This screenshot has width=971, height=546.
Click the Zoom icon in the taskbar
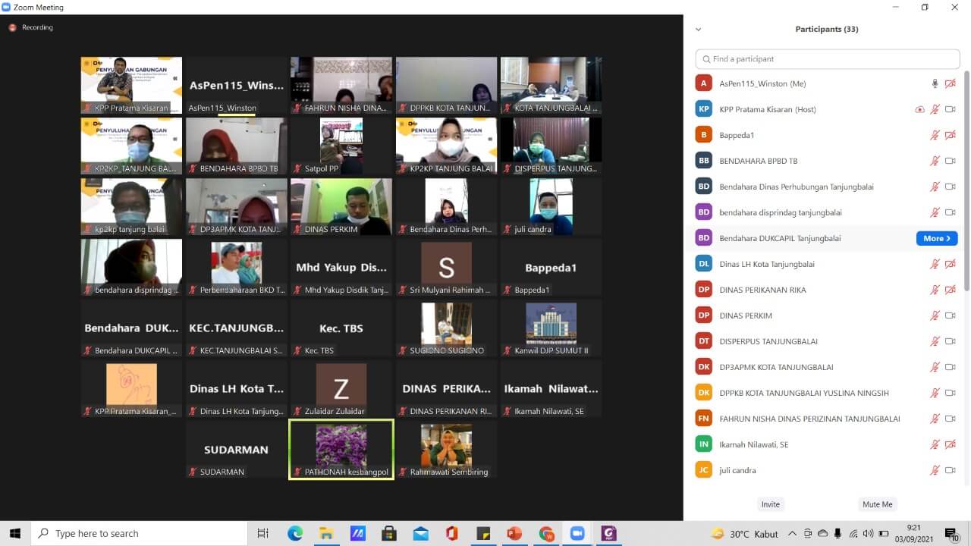click(x=577, y=534)
